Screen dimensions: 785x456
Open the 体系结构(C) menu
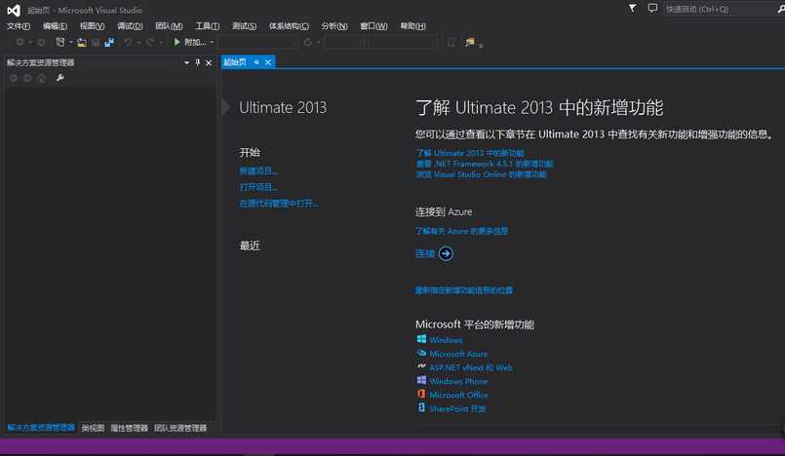(x=289, y=26)
